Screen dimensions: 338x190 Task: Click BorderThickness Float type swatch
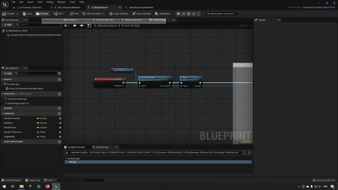tap(38, 132)
